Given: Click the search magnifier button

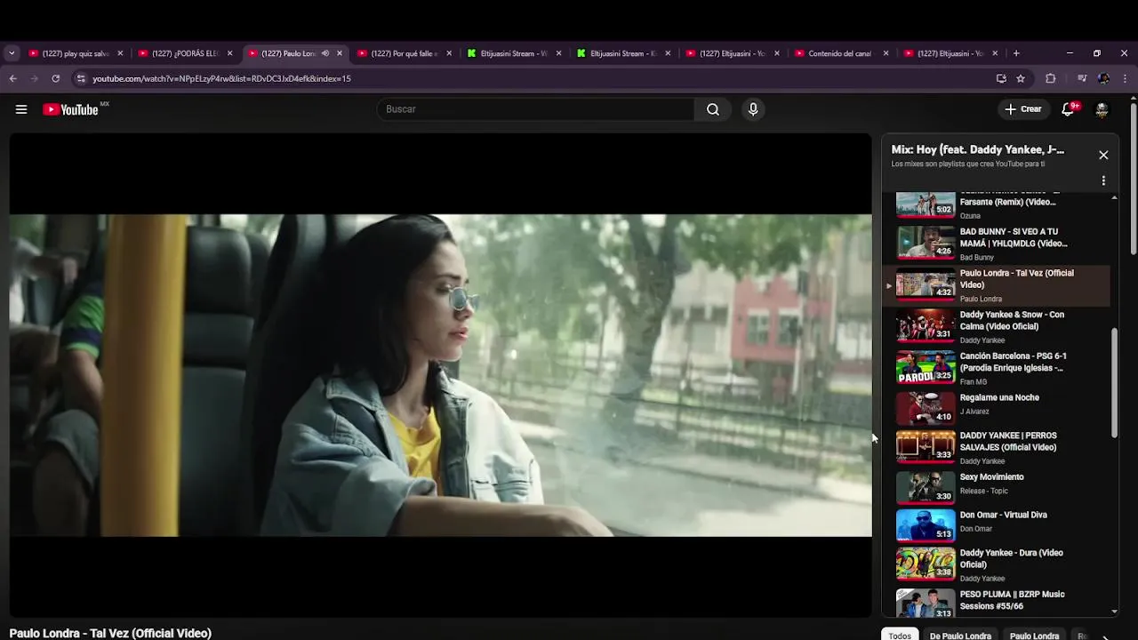Looking at the screenshot, I should pos(713,109).
